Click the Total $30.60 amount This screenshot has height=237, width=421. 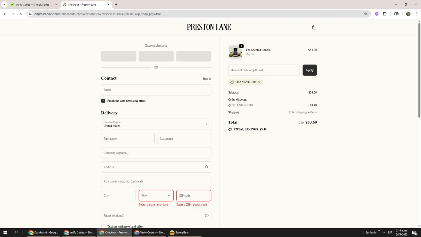311,122
